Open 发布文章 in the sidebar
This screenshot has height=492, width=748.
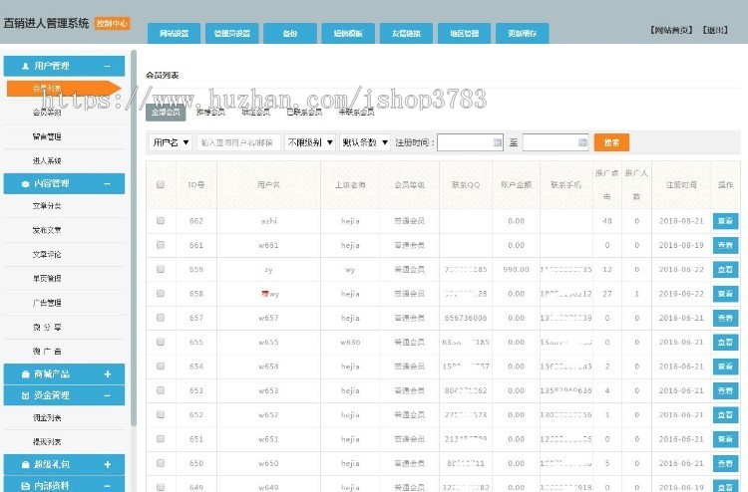pyautogui.click(x=47, y=230)
